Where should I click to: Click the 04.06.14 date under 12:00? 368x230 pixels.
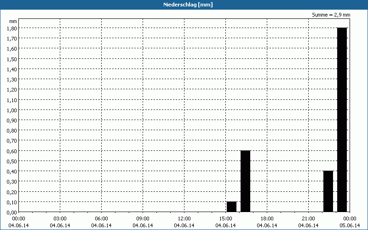(184, 225)
